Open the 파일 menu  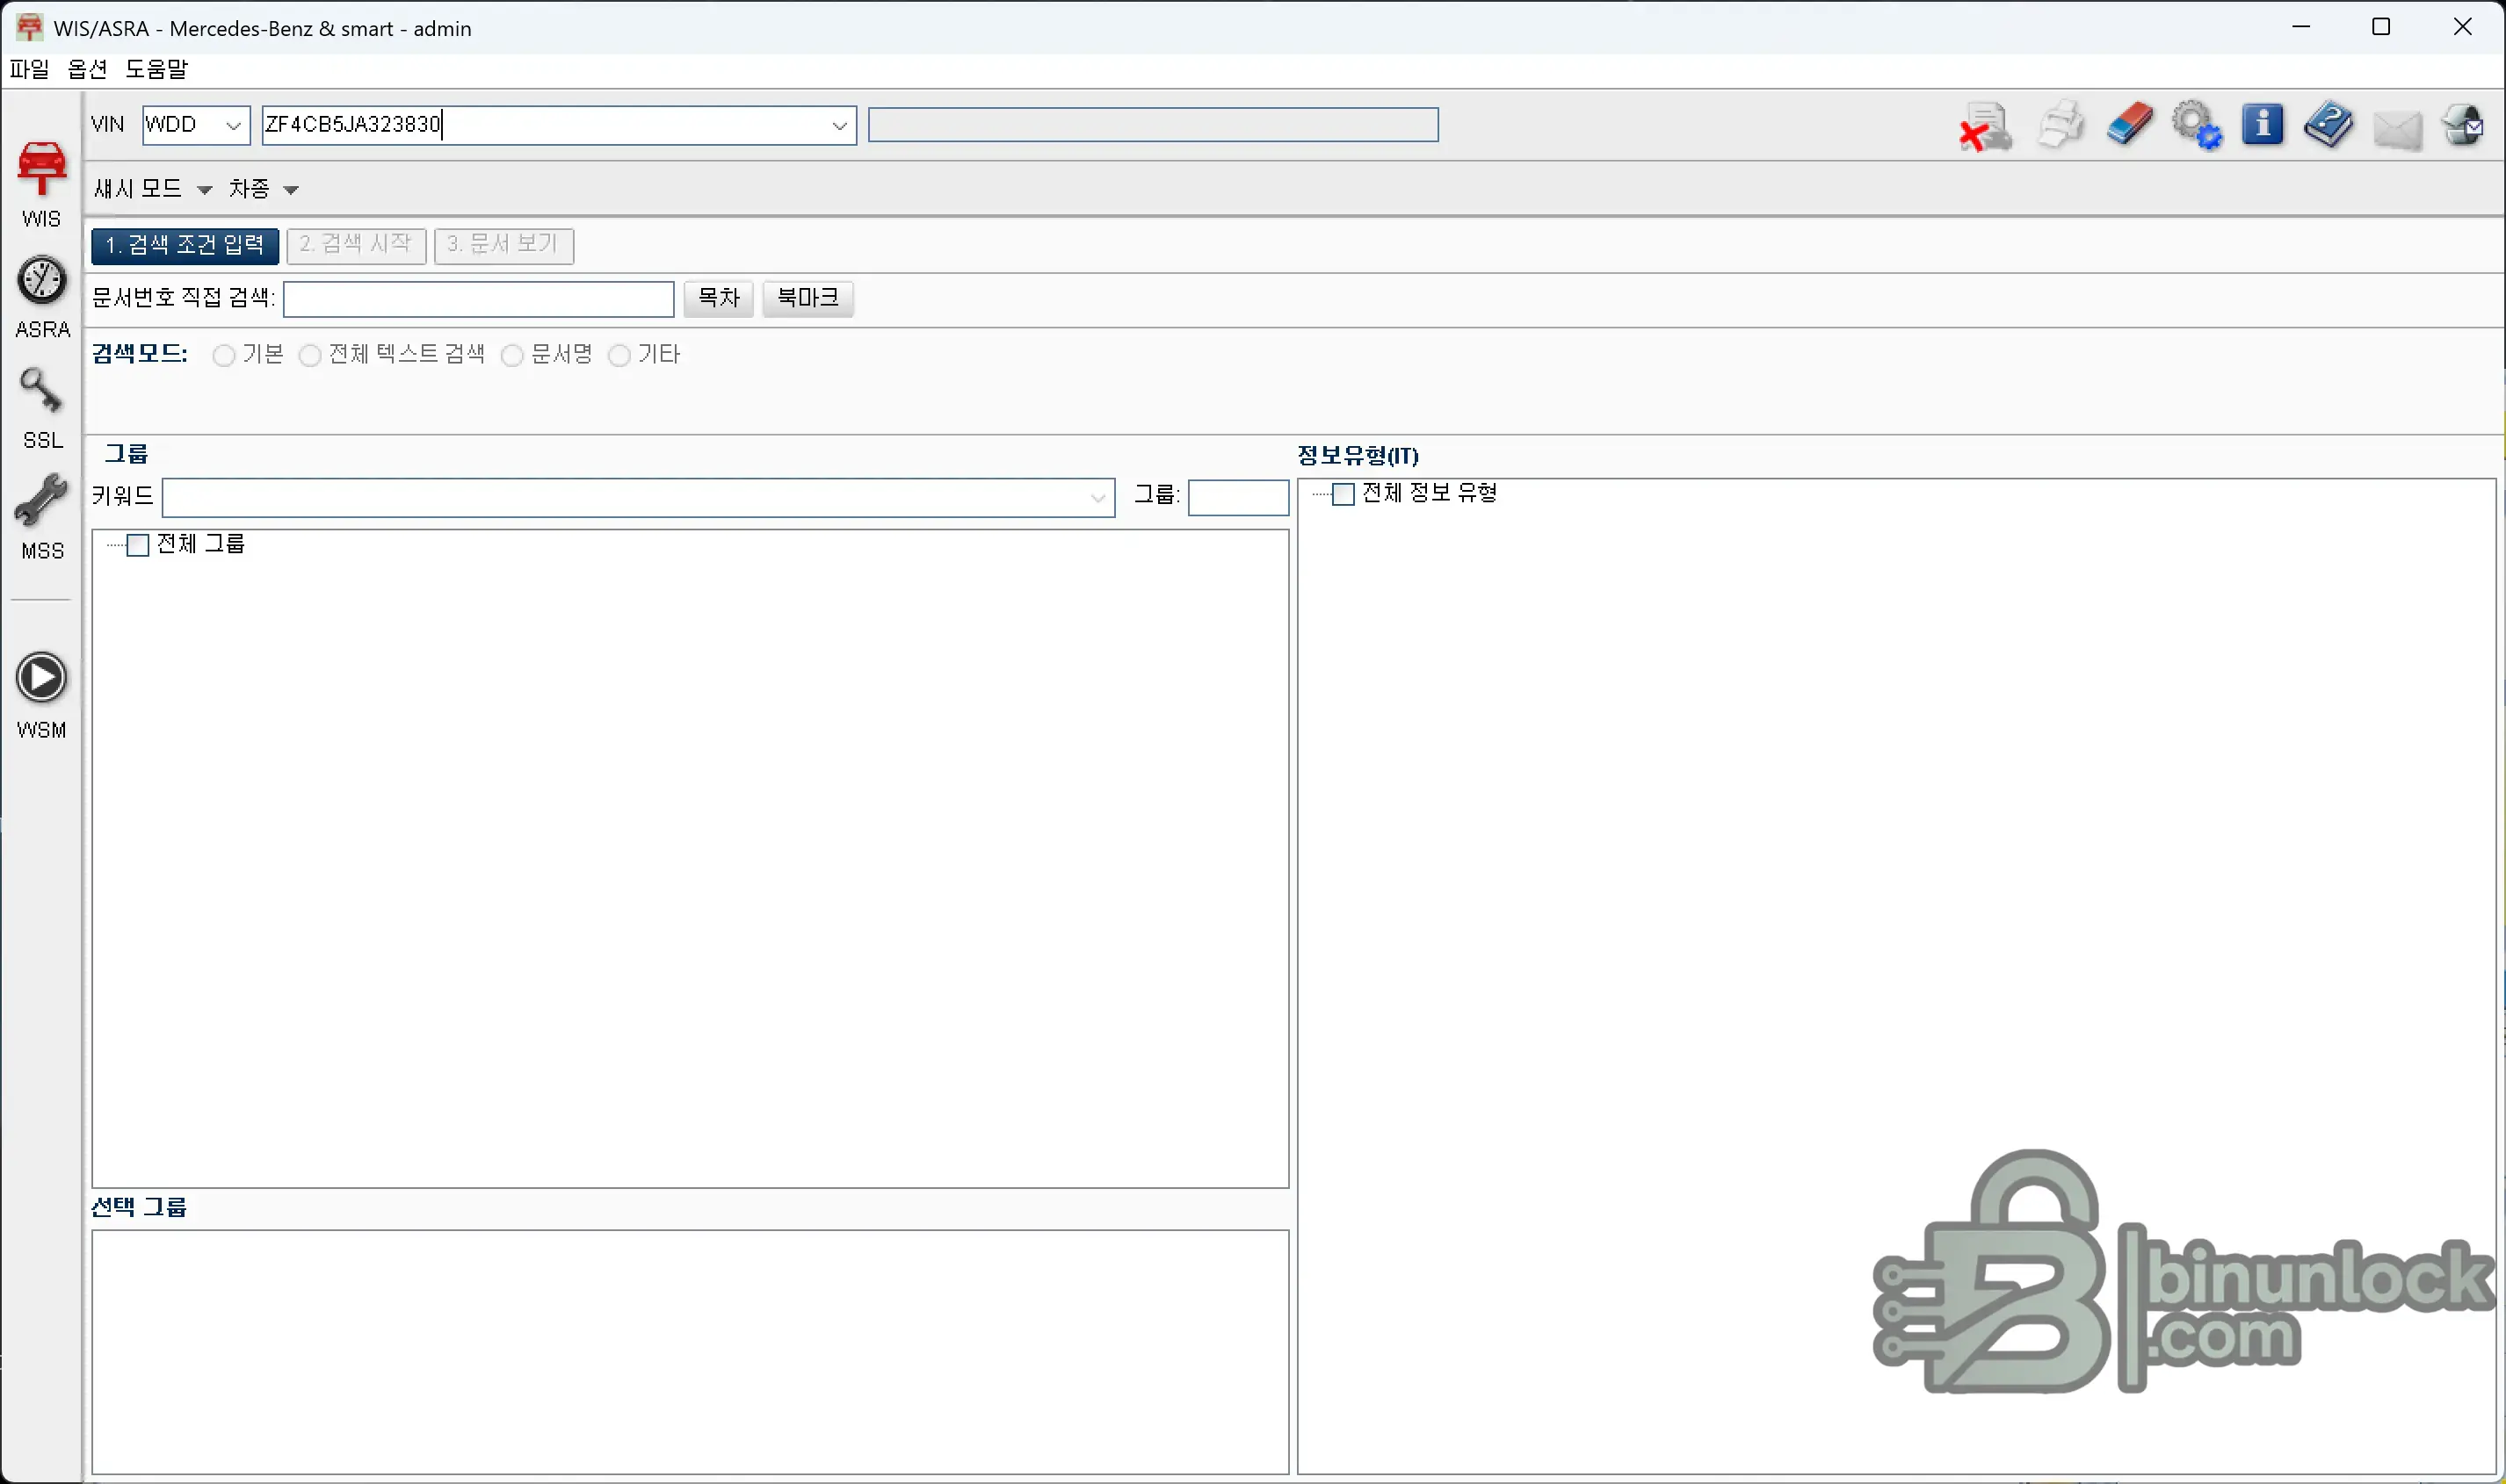click(x=28, y=69)
